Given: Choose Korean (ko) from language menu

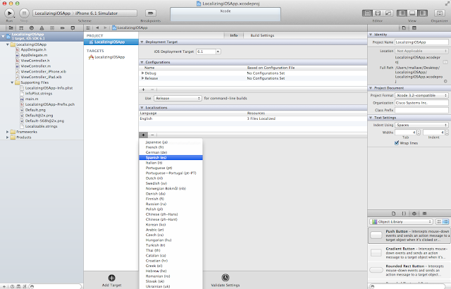Looking at the screenshot, I should (171, 225).
